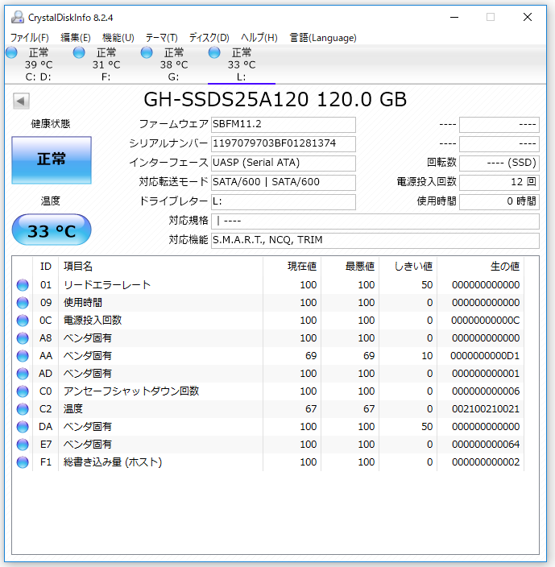Image resolution: width=555 pixels, height=567 pixels.
Task: Minimize the CrystalDiskInfo window
Action: (x=454, y=17)
